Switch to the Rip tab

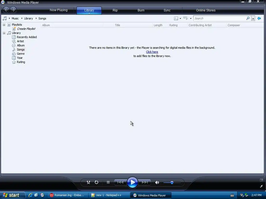[x=115, y=10]
